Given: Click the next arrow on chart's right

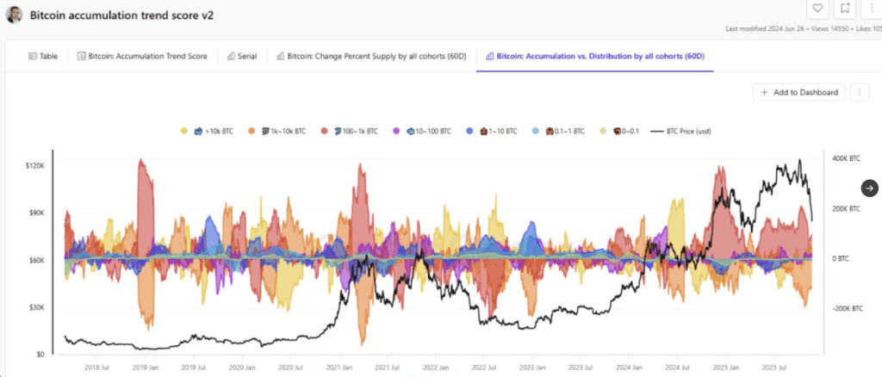Looking at the screenshot, I should [x=870, y=188].
